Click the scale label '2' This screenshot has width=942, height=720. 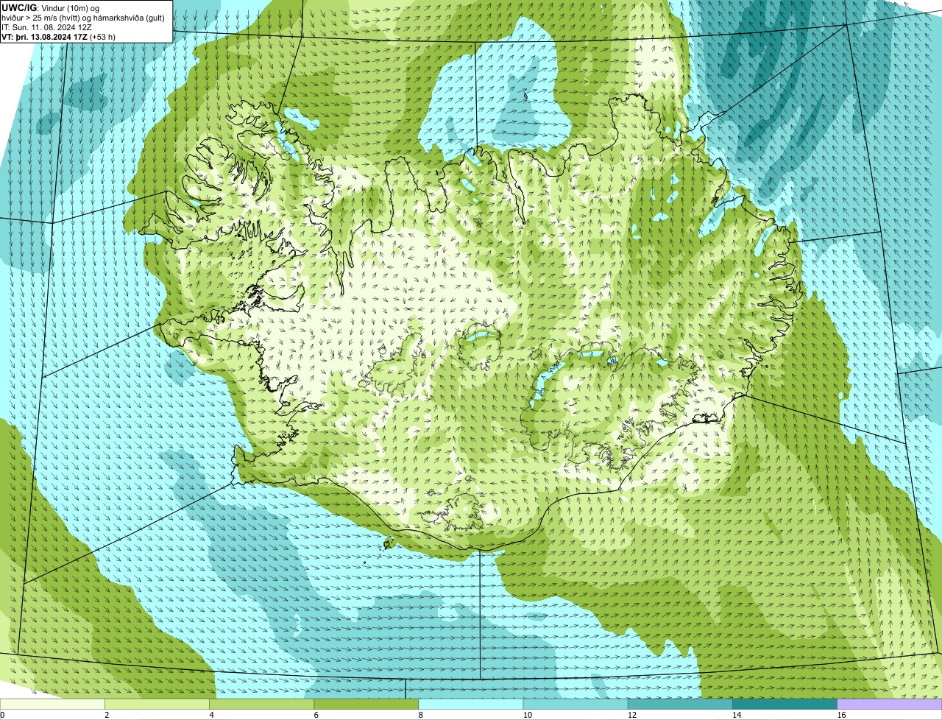click(x=107, y=715)
